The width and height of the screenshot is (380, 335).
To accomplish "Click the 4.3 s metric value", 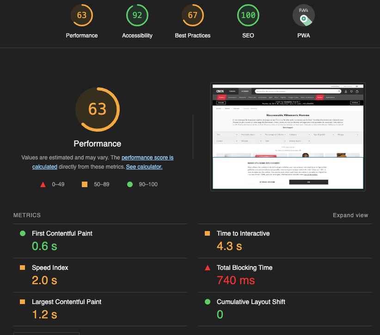I will [x=229, y=246].
